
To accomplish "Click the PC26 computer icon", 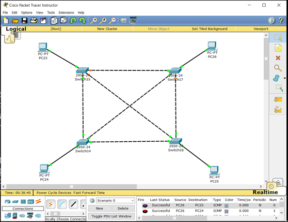I will (x=212, y=46).
